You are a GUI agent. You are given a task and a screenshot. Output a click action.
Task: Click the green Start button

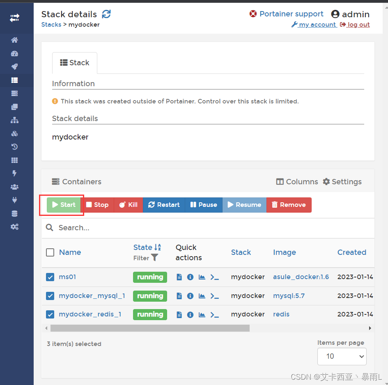tap(64, 205)
